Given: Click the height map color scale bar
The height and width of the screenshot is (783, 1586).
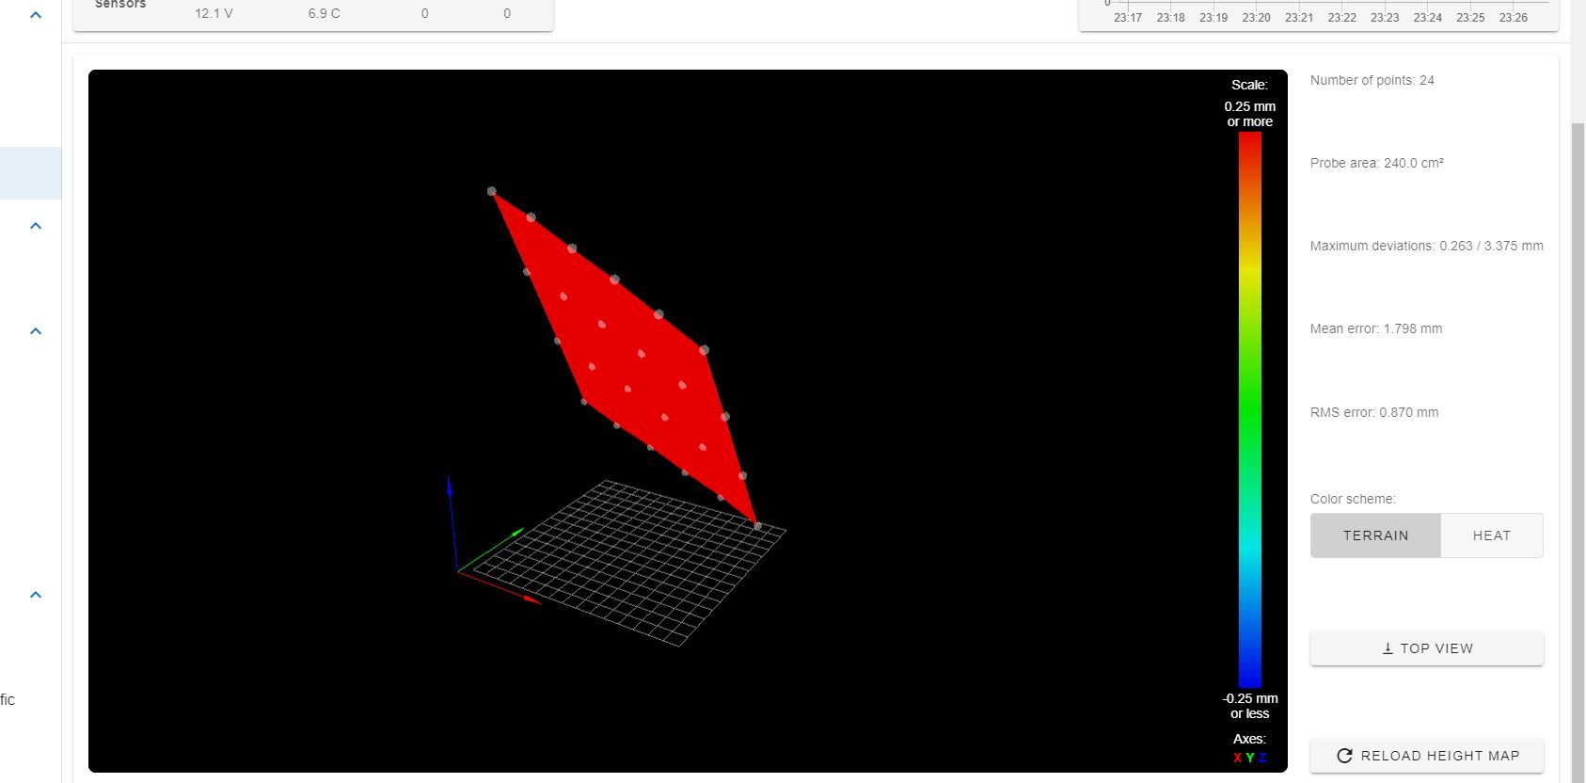Looking at the screenshot, I should pos(1249,409).
